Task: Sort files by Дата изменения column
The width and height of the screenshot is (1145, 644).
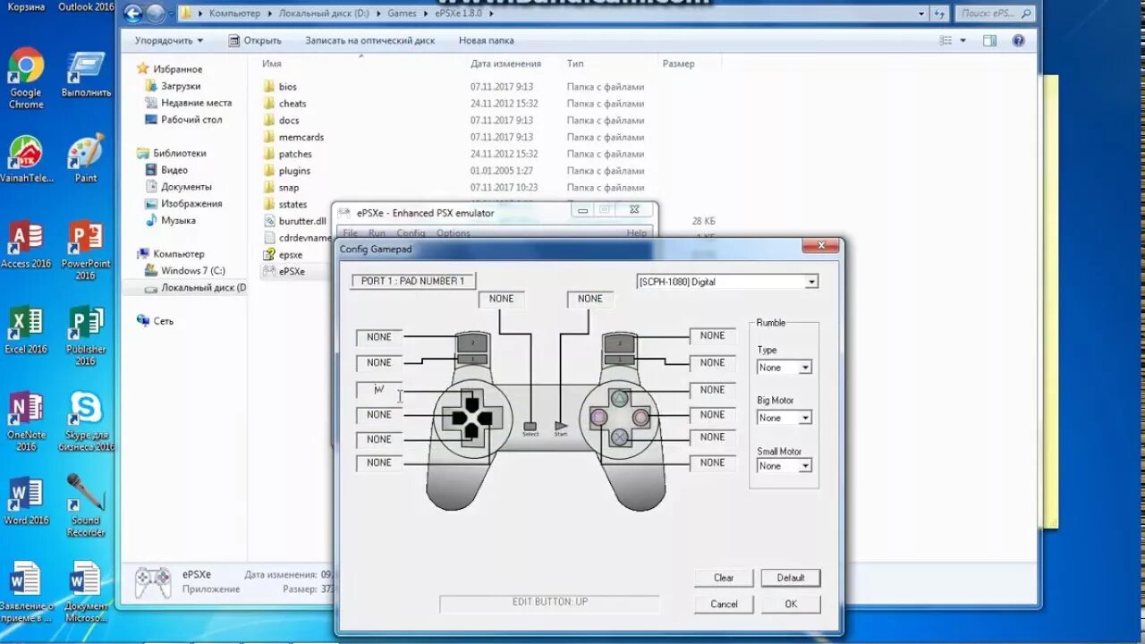Action: point(506,64)
